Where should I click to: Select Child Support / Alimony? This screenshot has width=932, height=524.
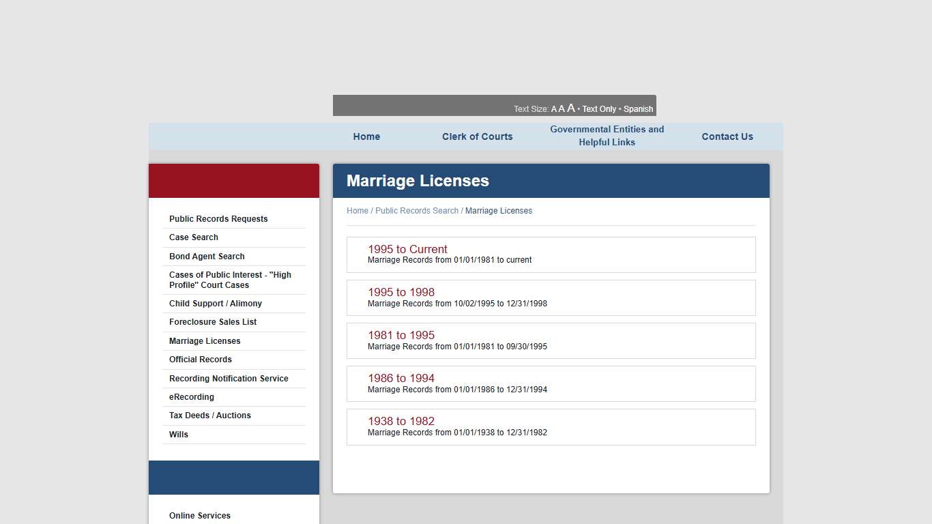[x=216, y=304]
